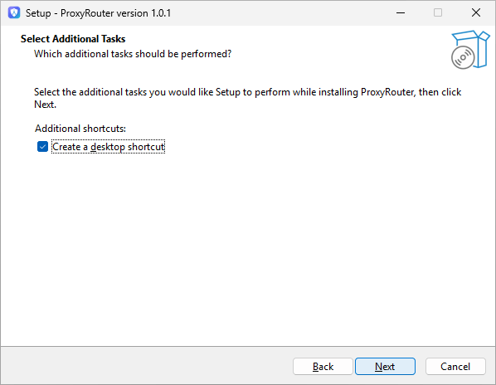Click the greyed-out maximize window button
The image size is (496, 385).
click(438, 13)
